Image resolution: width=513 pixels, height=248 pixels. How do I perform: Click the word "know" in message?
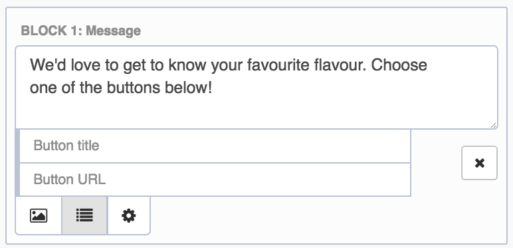[x=188, y=64]
